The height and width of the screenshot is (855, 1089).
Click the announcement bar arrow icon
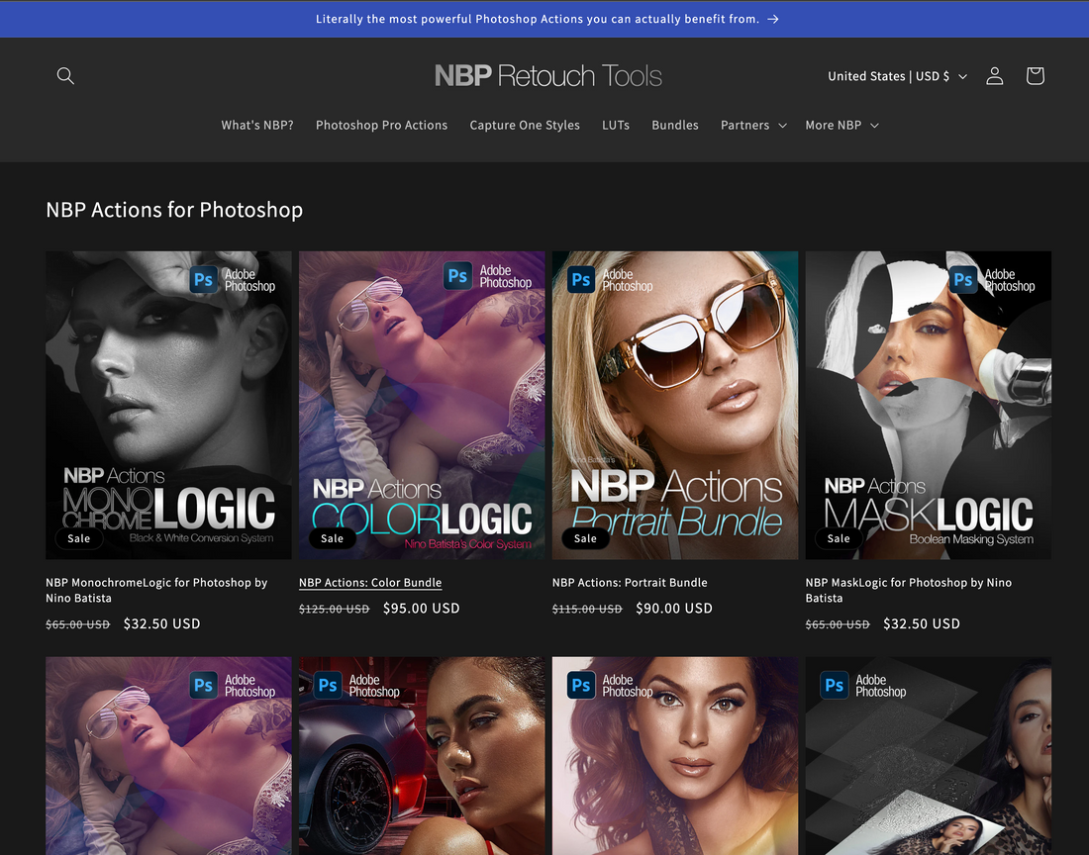coord(773,19)
